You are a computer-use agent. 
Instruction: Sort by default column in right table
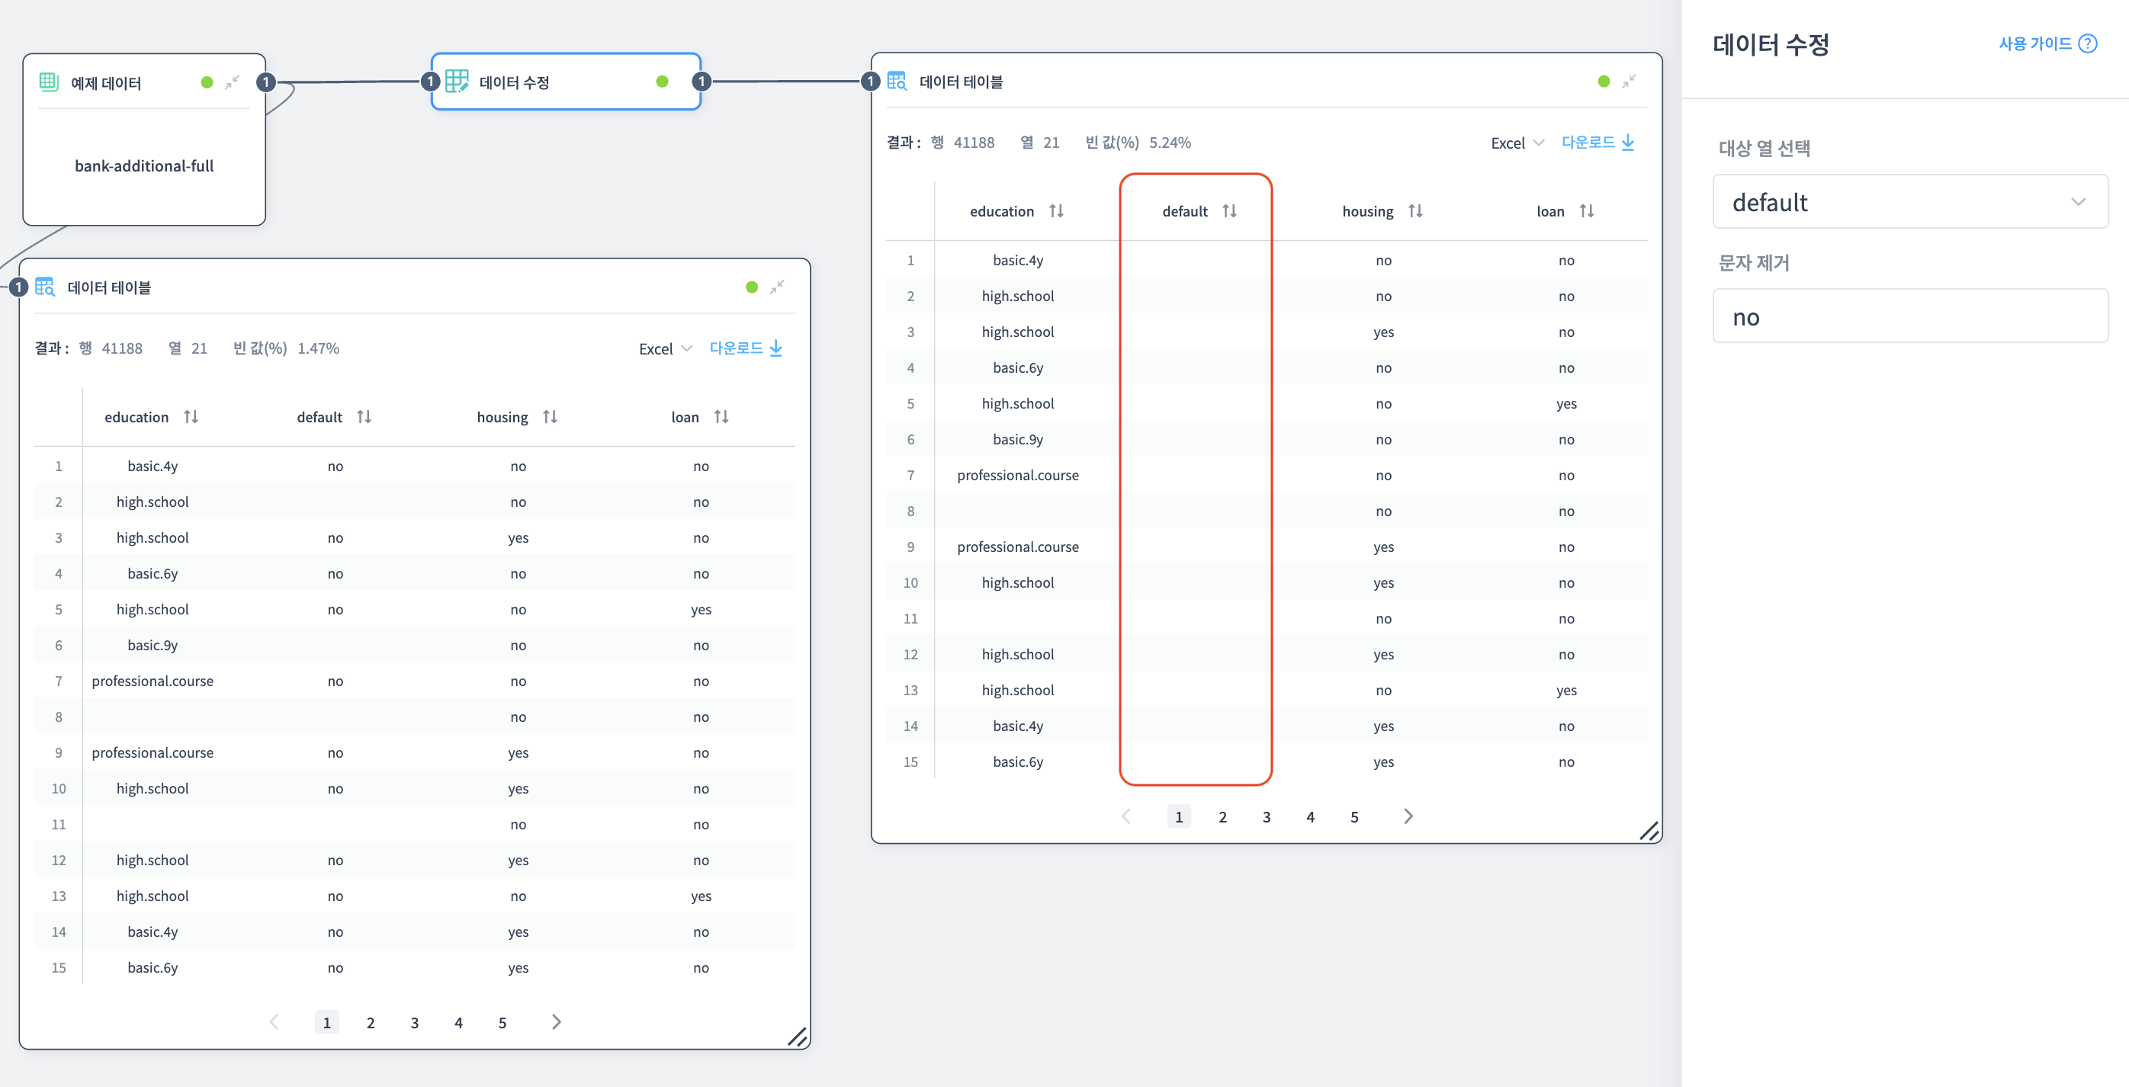[x=1229, y=211]
